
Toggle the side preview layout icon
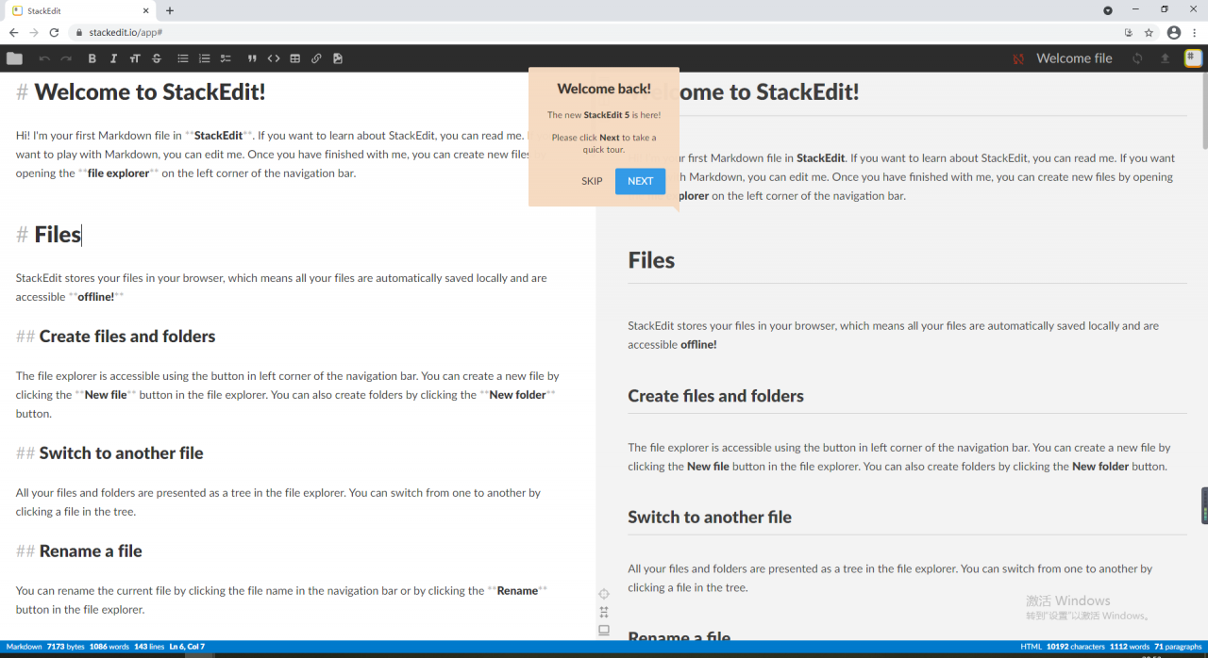604,630
